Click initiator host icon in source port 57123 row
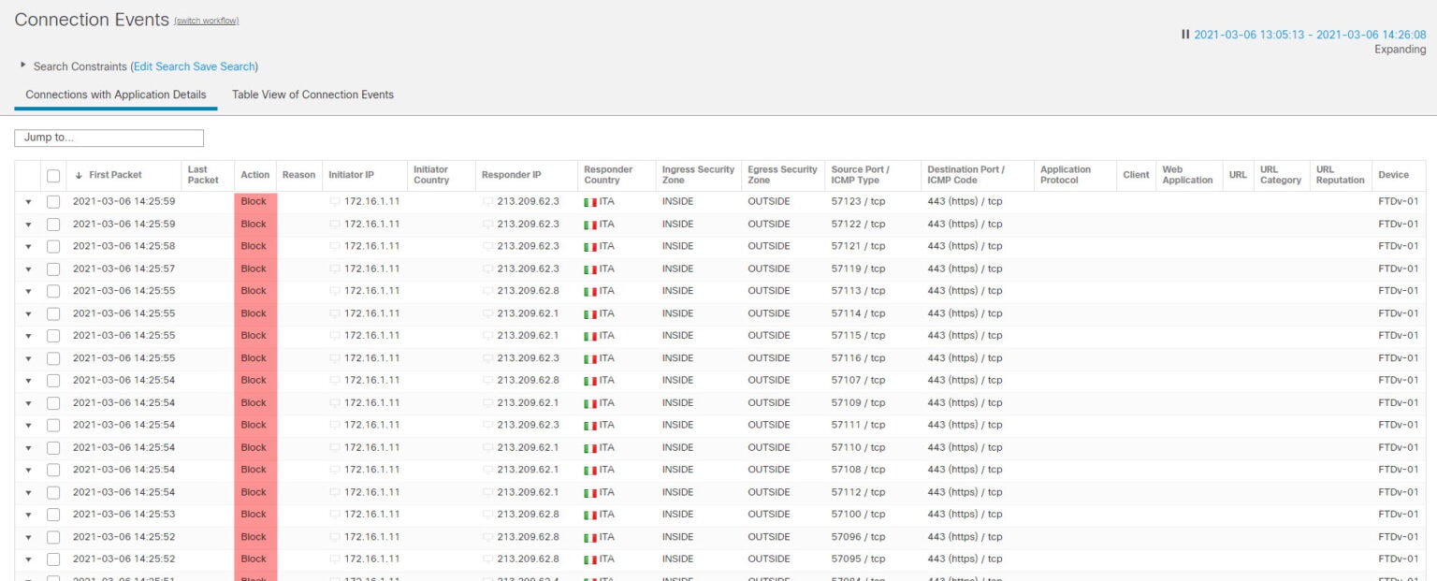Screen dimensions: 1437x581 [335, 201]
